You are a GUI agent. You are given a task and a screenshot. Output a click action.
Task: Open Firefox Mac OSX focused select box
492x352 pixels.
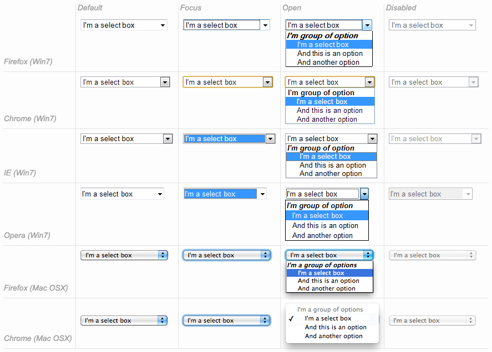[226, 255]
